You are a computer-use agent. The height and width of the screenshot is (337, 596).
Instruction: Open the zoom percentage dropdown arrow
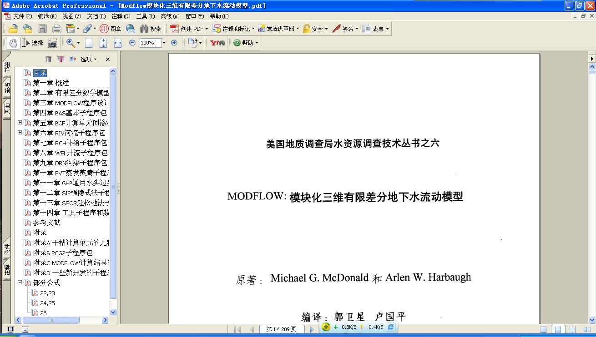(x=164, y=43)
